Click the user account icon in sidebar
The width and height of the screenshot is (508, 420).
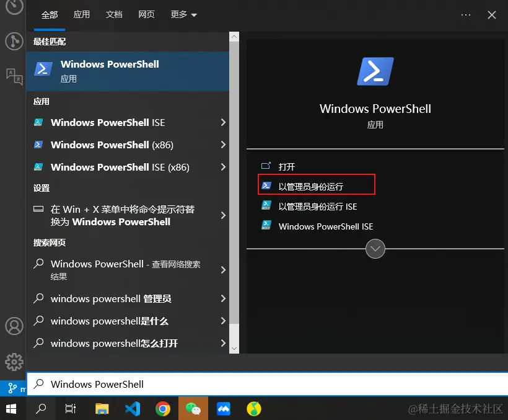coord(14,326)
